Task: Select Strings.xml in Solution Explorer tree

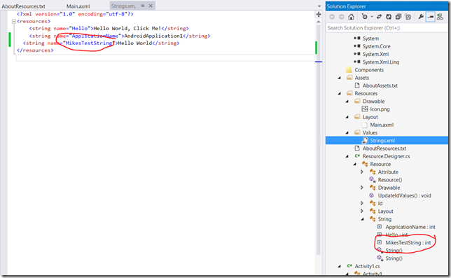Action: (x=382, y=141)
